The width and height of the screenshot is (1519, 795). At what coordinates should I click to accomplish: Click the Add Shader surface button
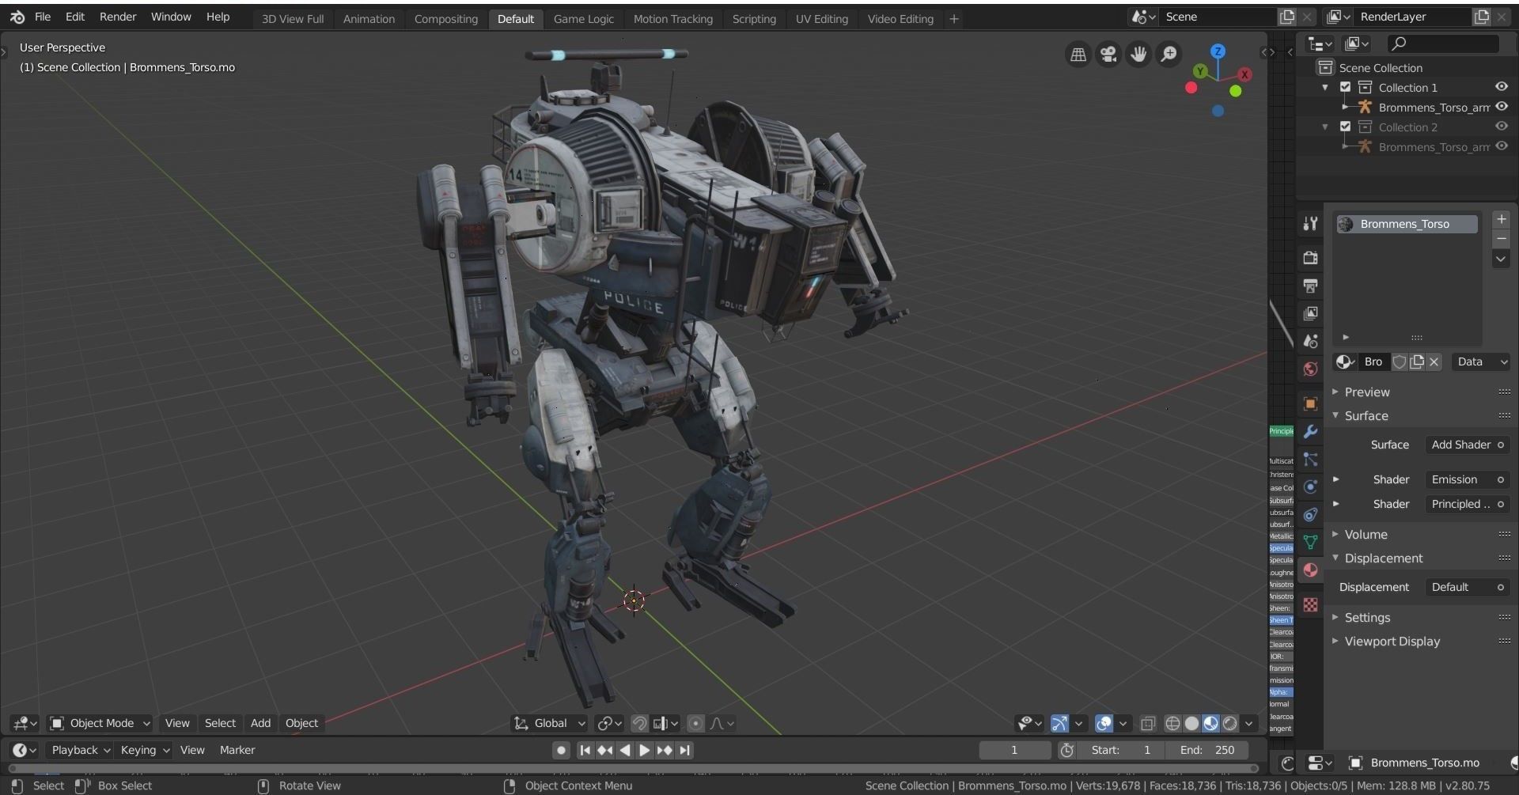pyautogui.click(x=1468, y=445)
